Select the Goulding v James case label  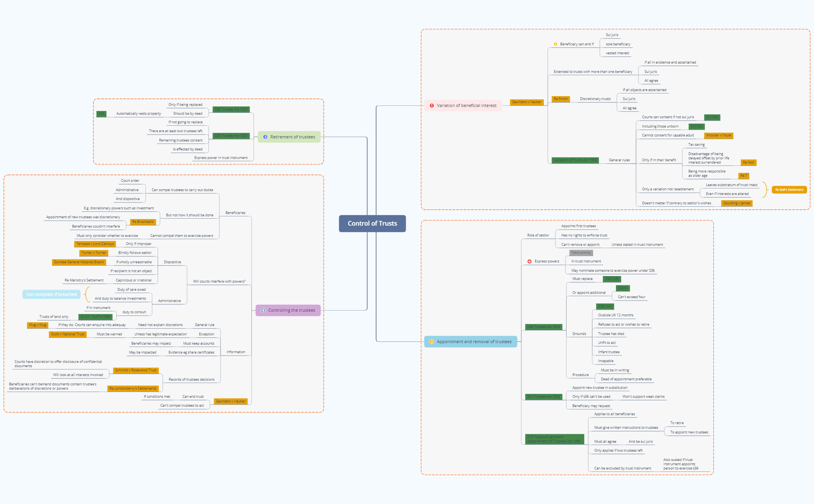[x=736, y=203]
